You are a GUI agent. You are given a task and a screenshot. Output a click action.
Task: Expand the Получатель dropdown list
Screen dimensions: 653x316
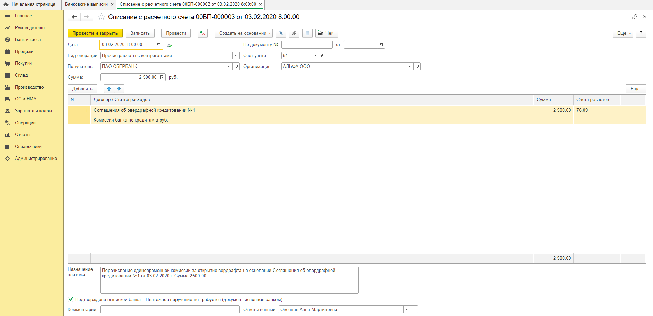229,66
